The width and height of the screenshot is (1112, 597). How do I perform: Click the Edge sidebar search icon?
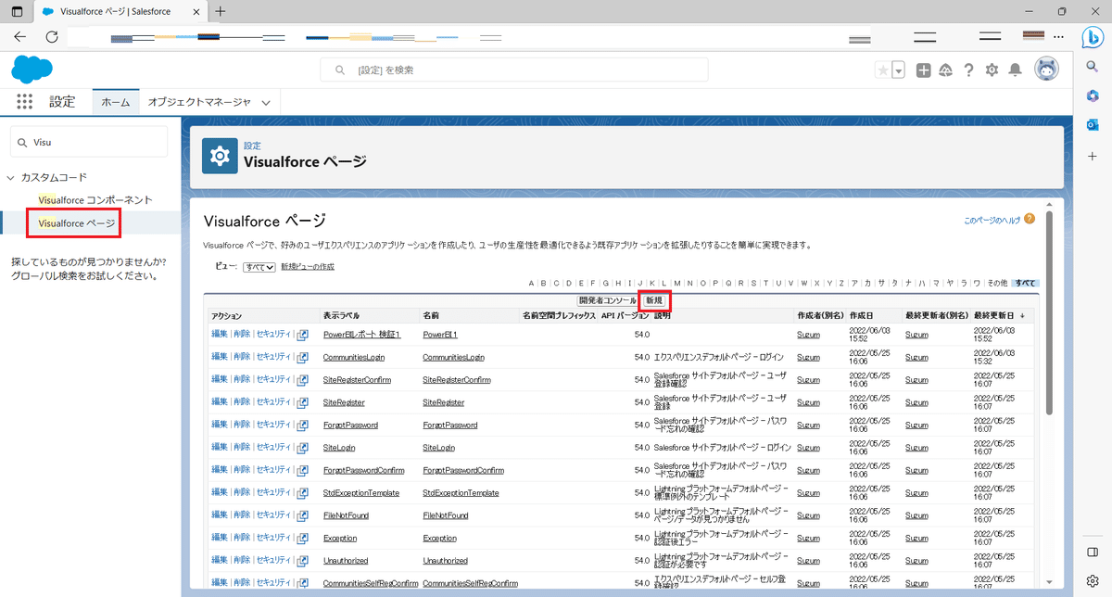1093,66
